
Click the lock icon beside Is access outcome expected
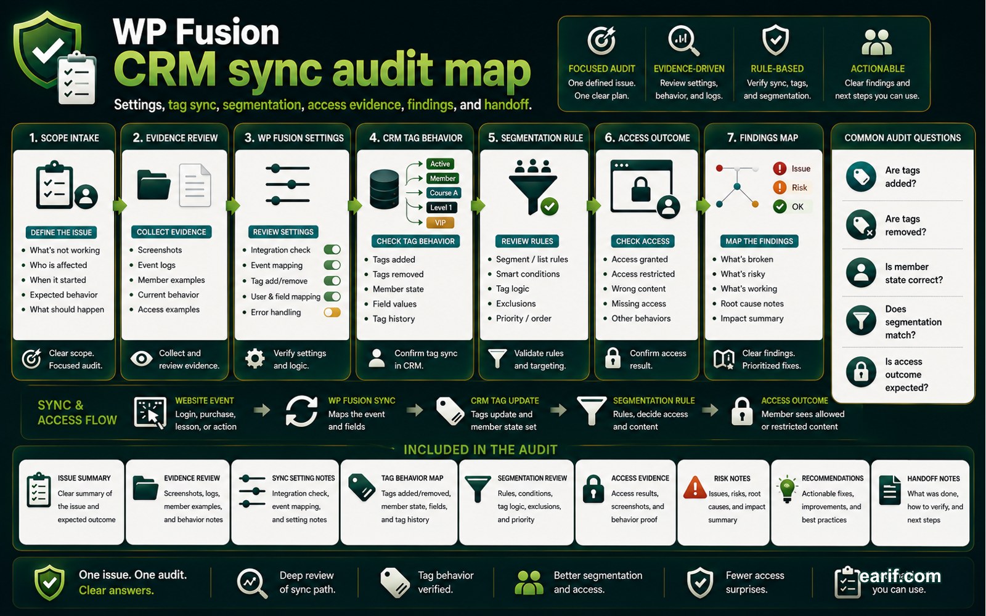click(x=861, y=372)
